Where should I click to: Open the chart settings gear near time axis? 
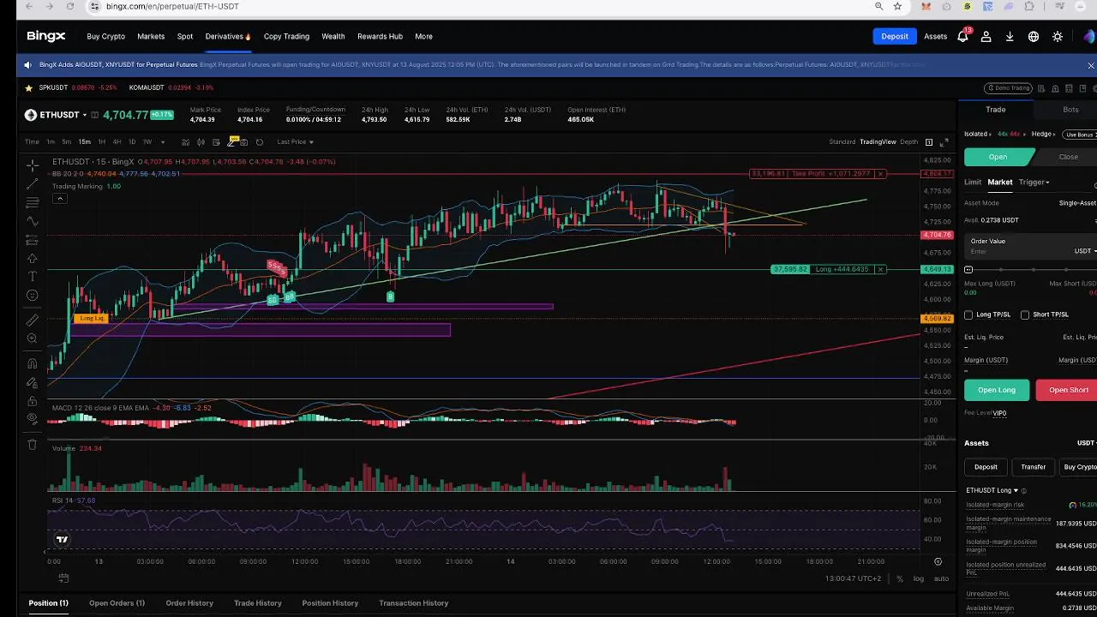point(938,562)
